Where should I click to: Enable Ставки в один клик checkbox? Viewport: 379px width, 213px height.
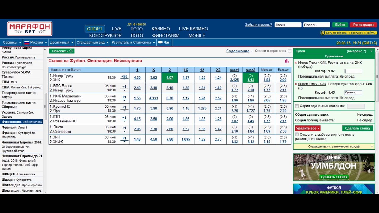[290, 51]
